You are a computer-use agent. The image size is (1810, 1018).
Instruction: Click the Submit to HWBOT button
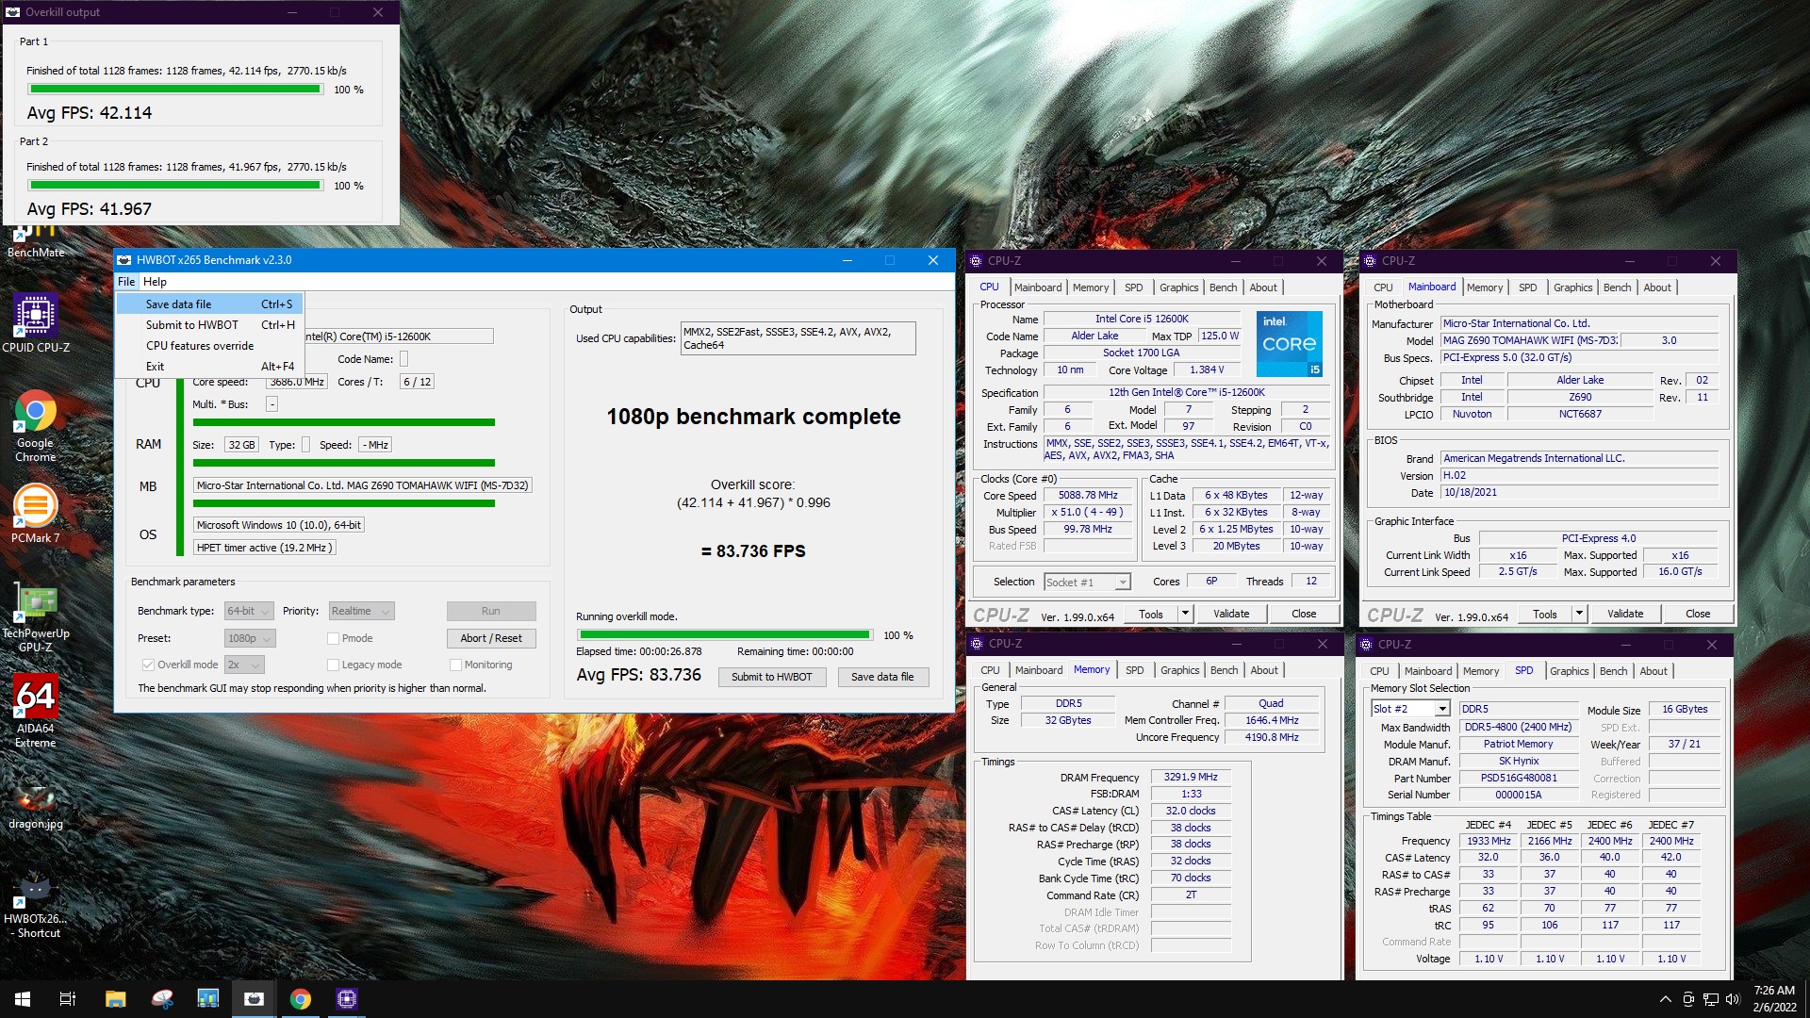pyautogui.click(x=771, y=677)
